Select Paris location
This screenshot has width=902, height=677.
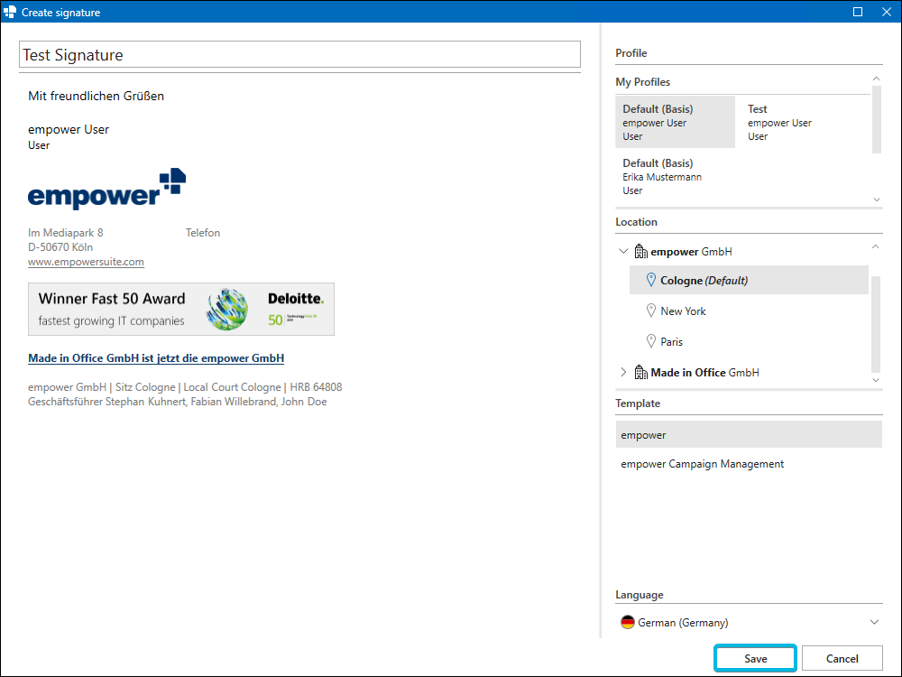[749, 341]
